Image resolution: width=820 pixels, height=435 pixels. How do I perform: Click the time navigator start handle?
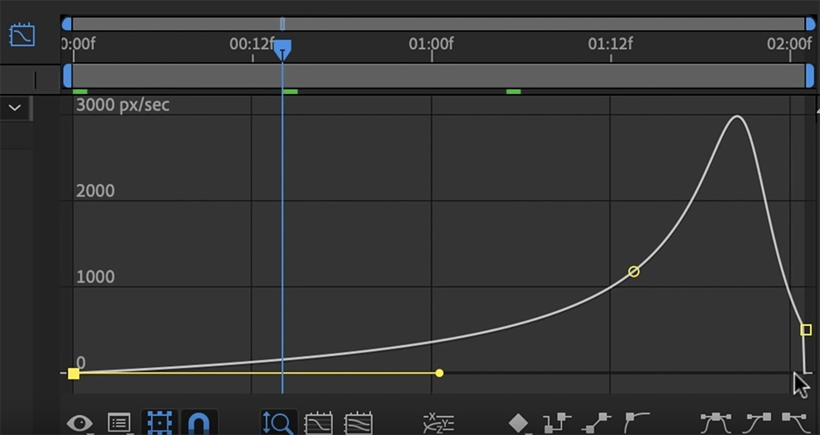pyautogui.click(x=67, y=24)
